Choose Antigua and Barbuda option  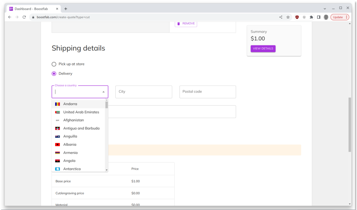click(78, 128)
